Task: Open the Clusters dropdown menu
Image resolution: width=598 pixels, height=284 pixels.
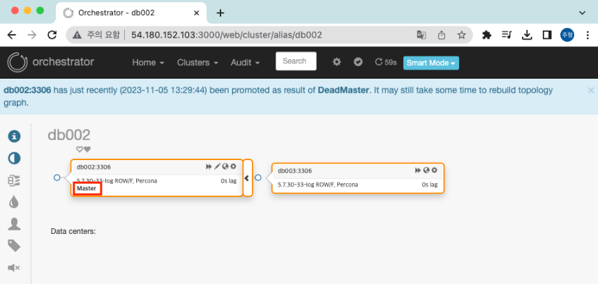Action: coord(197,63)
